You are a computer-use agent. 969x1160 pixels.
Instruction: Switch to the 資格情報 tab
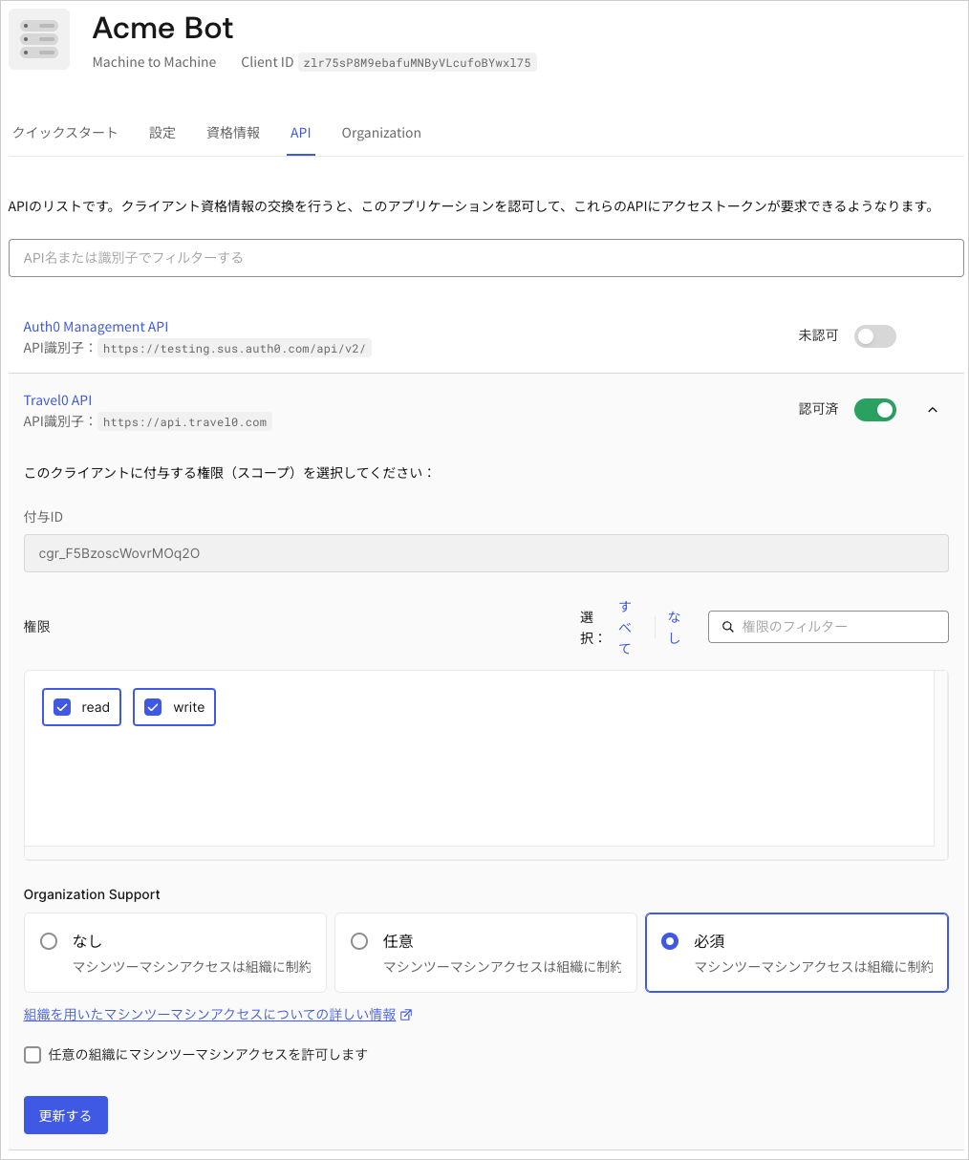tap(233, 133)
